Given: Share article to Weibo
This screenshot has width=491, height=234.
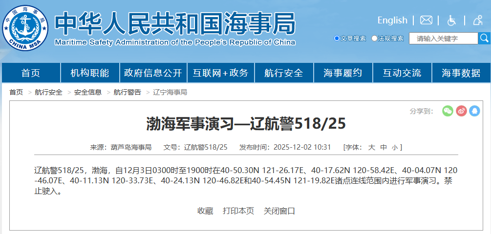Looking at the screenshot, I should point(461,111).
